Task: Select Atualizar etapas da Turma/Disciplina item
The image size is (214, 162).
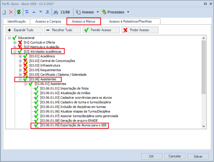Action: point(75,111)
